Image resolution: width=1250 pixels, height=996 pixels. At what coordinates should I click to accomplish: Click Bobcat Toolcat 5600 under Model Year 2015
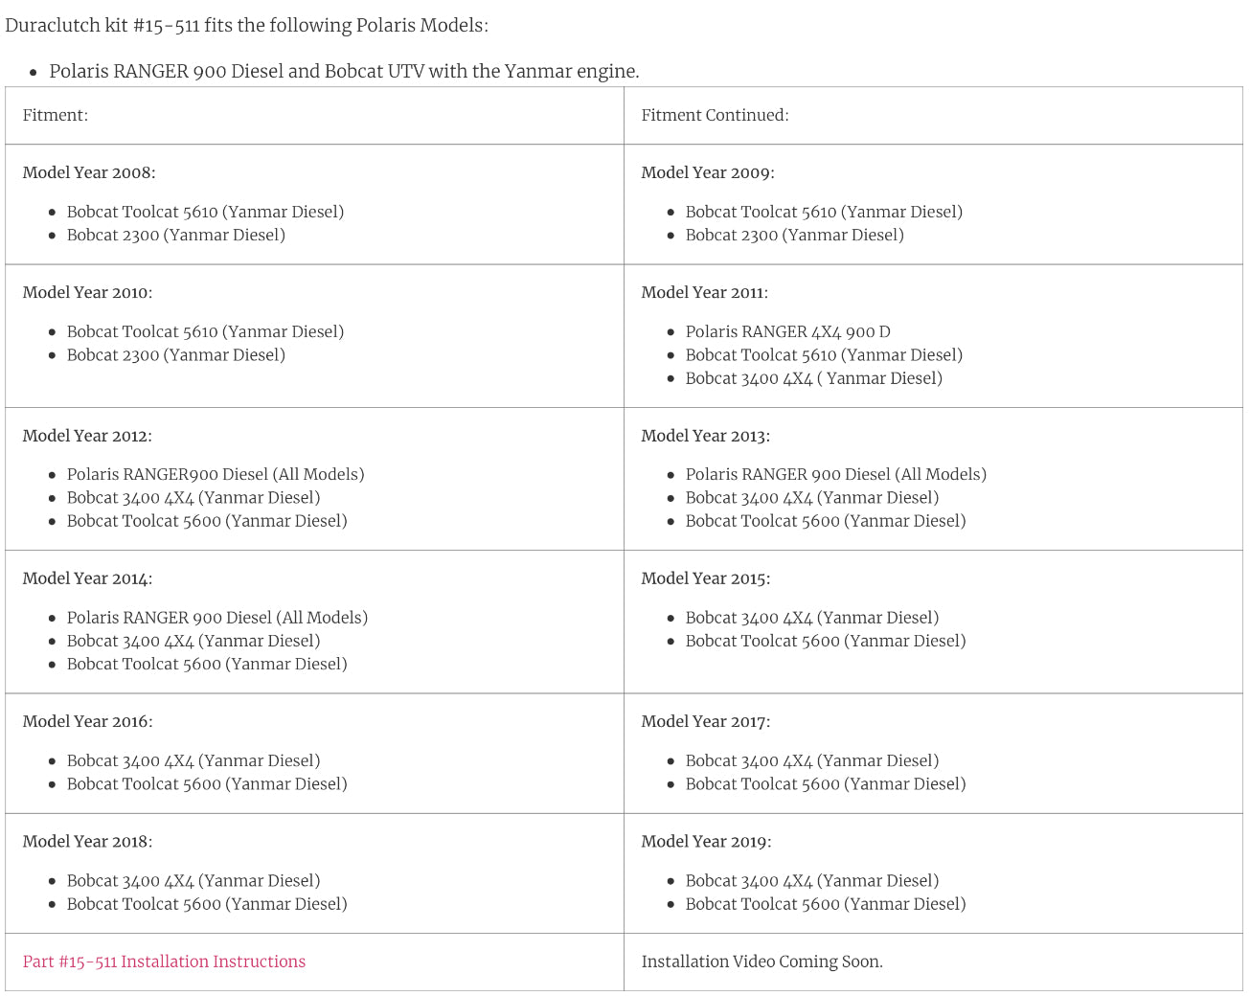point(825,641)
